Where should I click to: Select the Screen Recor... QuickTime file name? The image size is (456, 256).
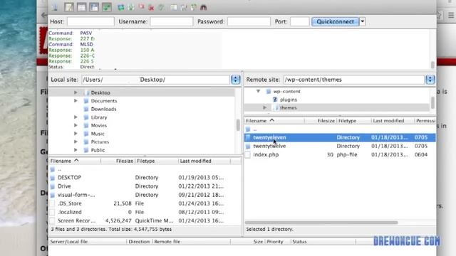pos(76,220)
